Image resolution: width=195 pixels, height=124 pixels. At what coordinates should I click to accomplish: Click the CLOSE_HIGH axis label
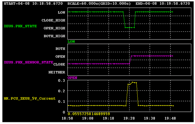[x=53, y=20]
